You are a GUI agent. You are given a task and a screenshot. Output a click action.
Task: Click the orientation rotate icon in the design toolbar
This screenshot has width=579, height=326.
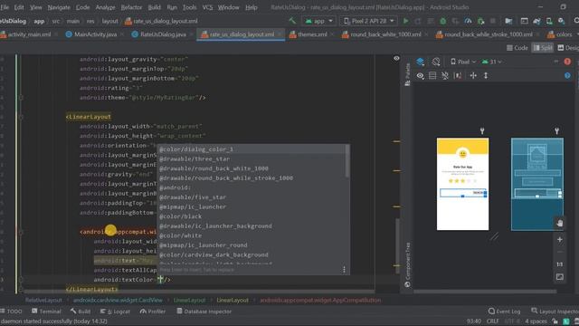[436, 62]
